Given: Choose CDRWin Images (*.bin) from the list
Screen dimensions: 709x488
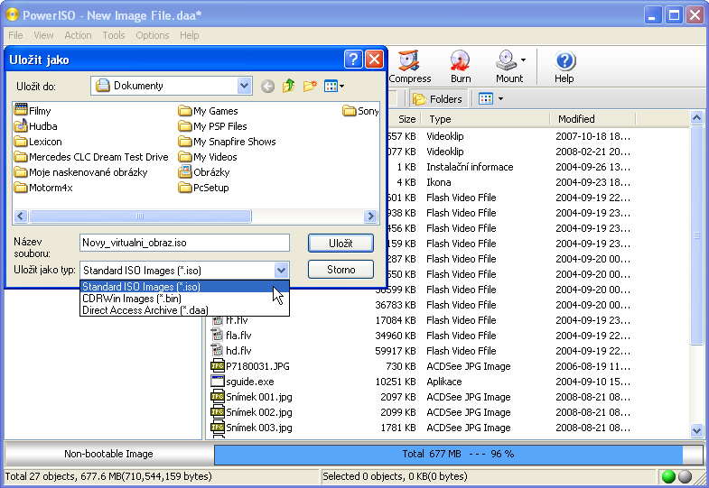Looking at the screenshot, I should tap(131, 299).
